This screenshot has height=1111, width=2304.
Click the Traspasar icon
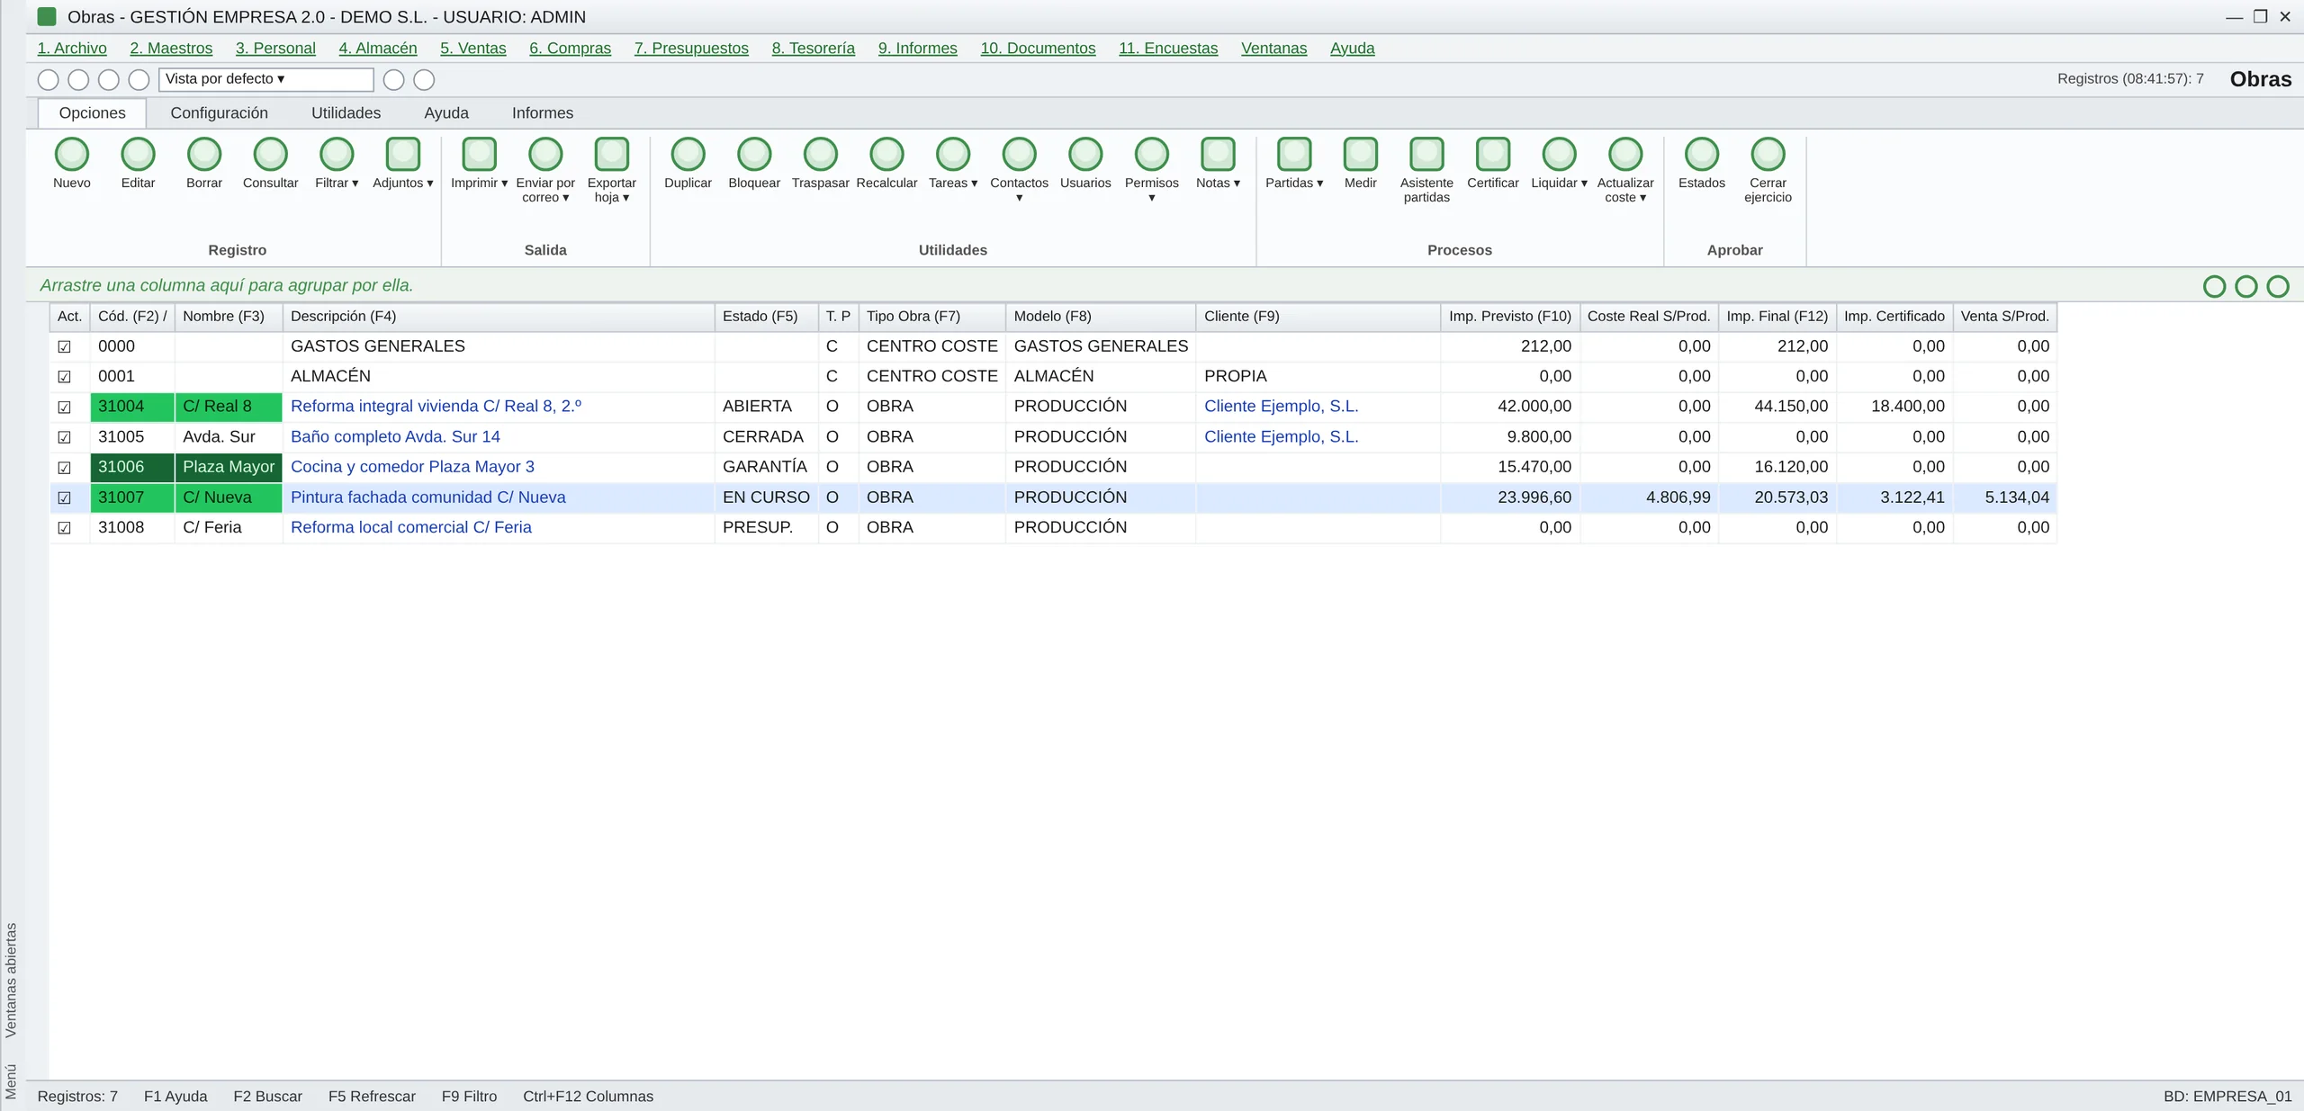tap(820, 154)
